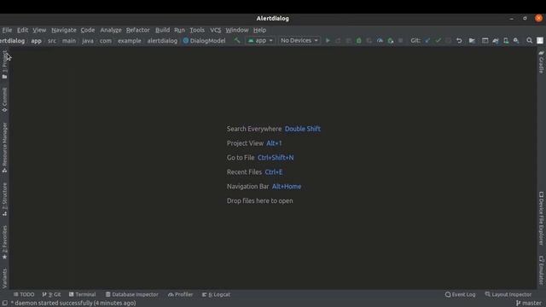
Task: Click the user avatar icon in toolbar
Action: tap(540, 41)
